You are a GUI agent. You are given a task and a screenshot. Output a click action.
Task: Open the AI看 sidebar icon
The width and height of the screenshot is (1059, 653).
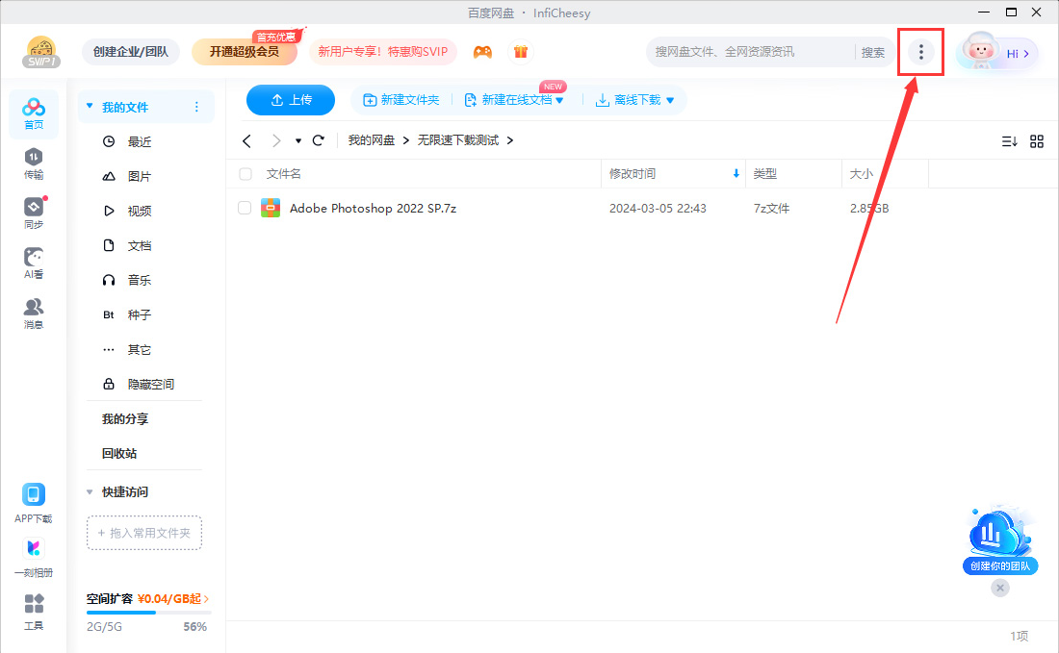click(x=34, y=263)
